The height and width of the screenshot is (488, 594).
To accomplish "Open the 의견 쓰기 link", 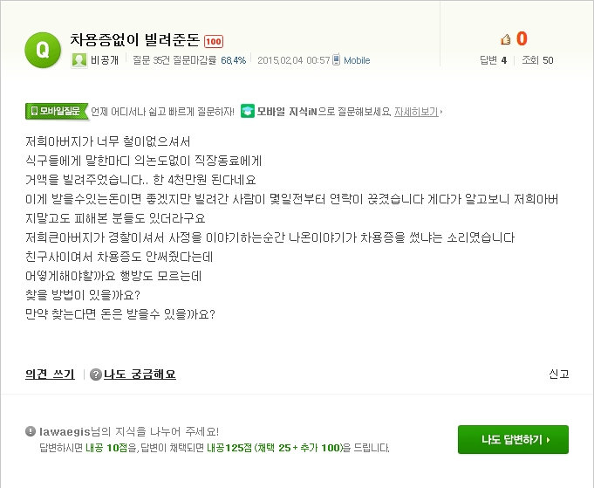I will coord(50,375).
